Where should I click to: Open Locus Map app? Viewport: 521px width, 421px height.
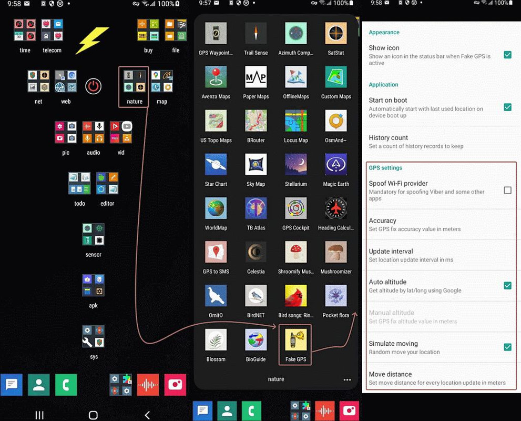pyautogui.click(x=295, y=121)
